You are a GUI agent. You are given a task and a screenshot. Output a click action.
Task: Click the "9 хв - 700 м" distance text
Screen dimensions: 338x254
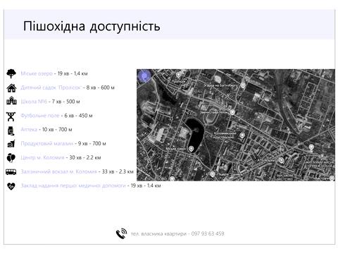(92, 143)
